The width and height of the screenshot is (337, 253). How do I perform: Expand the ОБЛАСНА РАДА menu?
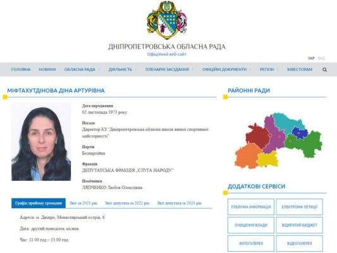pyautogui.click(x=80, y=70)
